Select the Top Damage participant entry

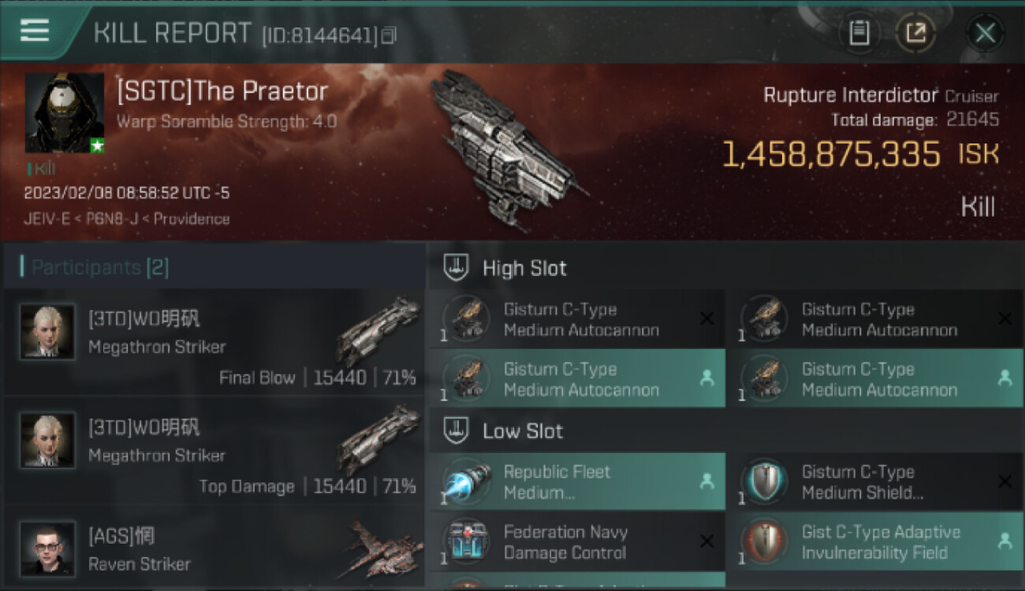(214, 452)
